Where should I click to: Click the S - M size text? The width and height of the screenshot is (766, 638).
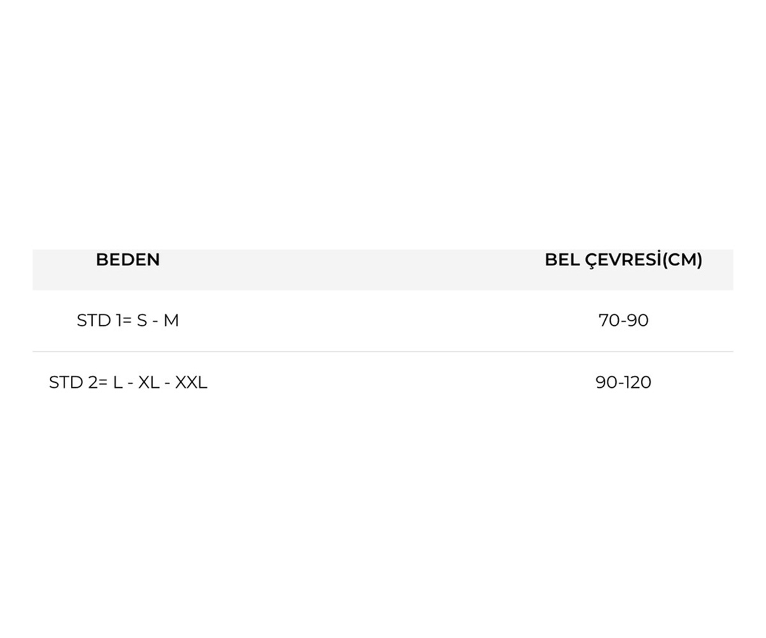[158, 320]
